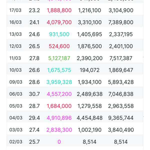
Task: Select the 09/03 date cell
Action: point(15,82)
